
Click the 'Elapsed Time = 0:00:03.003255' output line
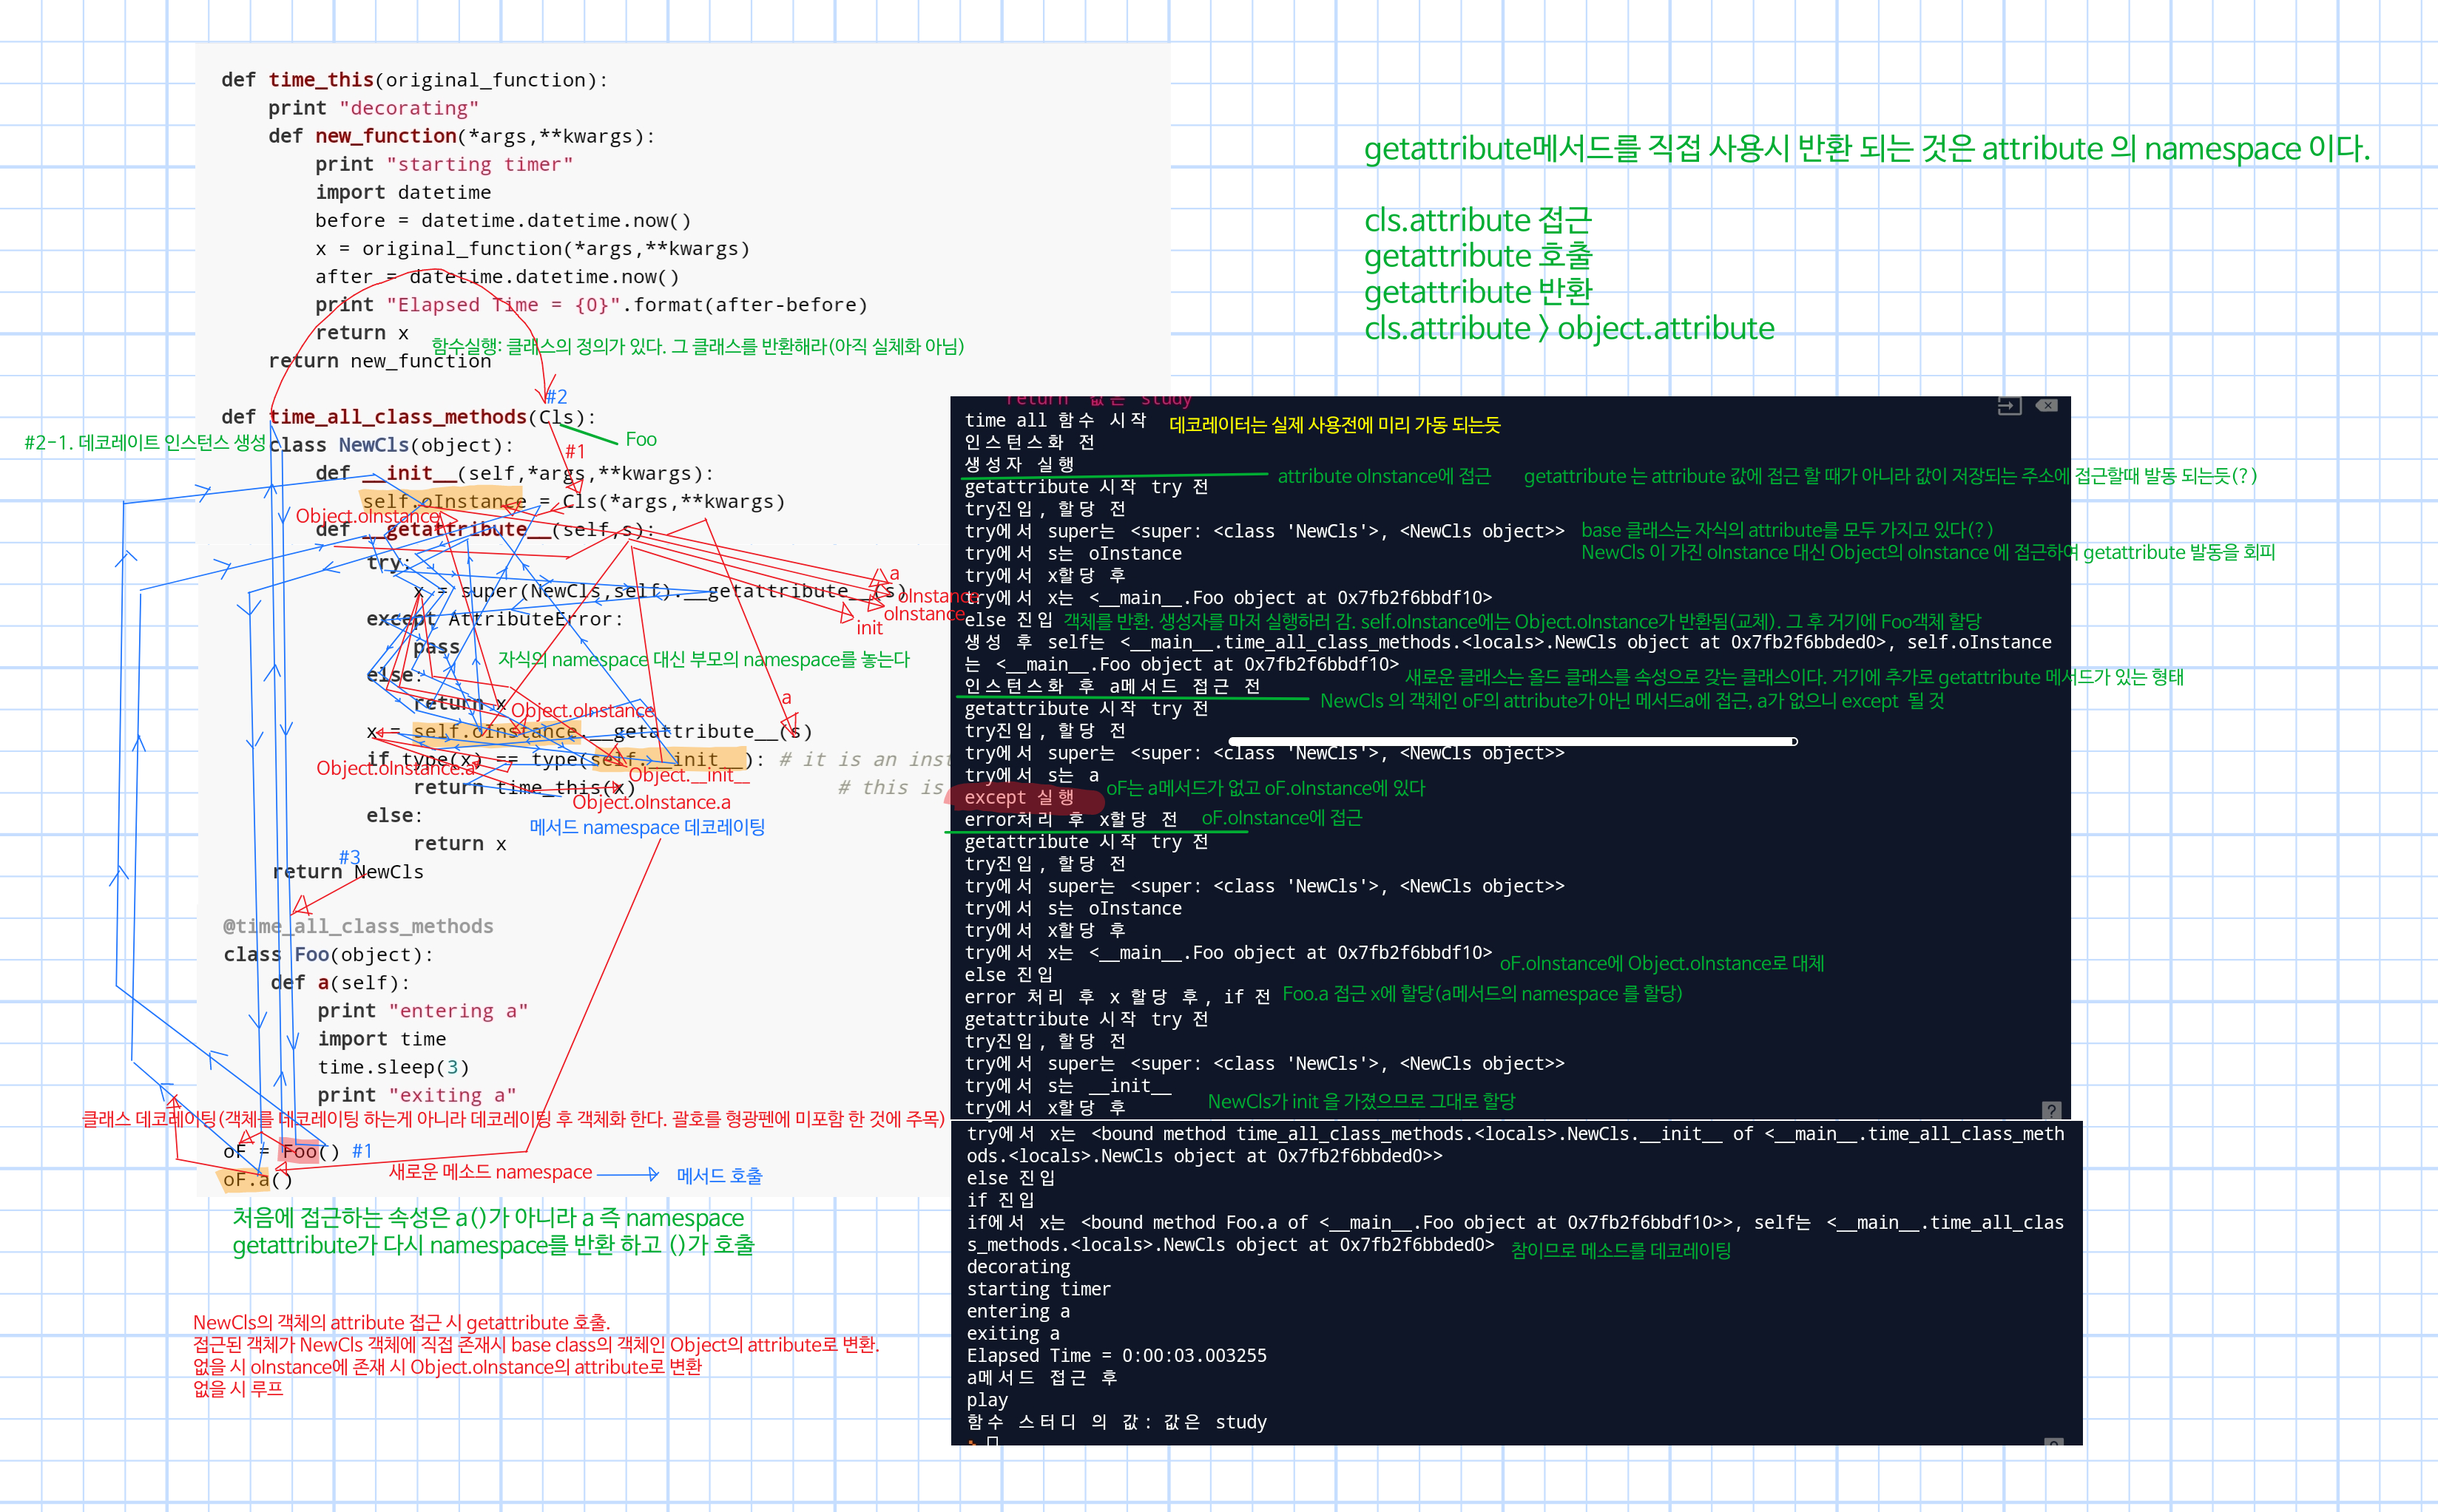(1115, 1356)
